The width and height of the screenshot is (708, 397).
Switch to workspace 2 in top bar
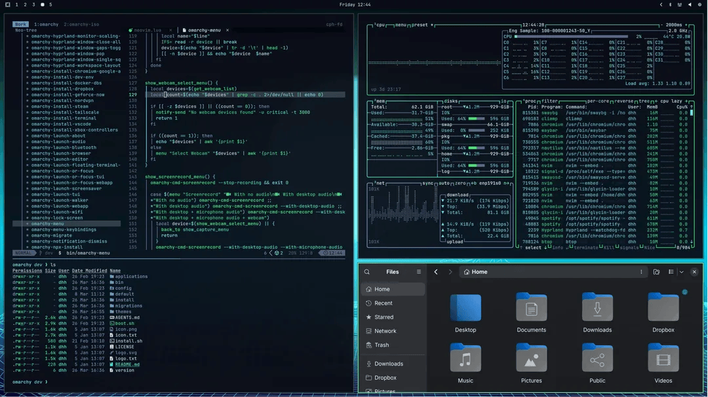pos(26,5)
